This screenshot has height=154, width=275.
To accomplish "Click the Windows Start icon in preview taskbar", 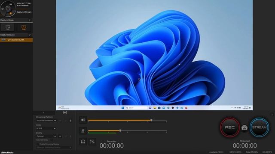I will [x=123, y=108].
